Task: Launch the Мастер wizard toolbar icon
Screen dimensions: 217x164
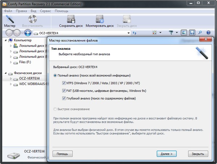Action: click(x=10, y=19)
